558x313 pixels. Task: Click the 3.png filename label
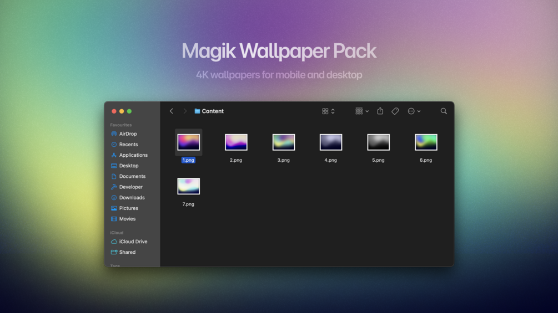tap(284, 160)
